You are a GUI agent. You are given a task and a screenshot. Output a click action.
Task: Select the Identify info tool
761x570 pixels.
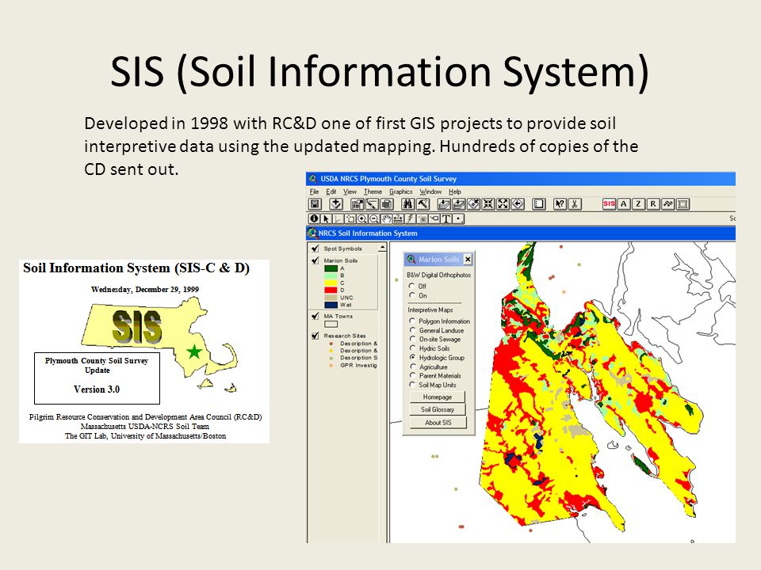click(x=314, y=219)
